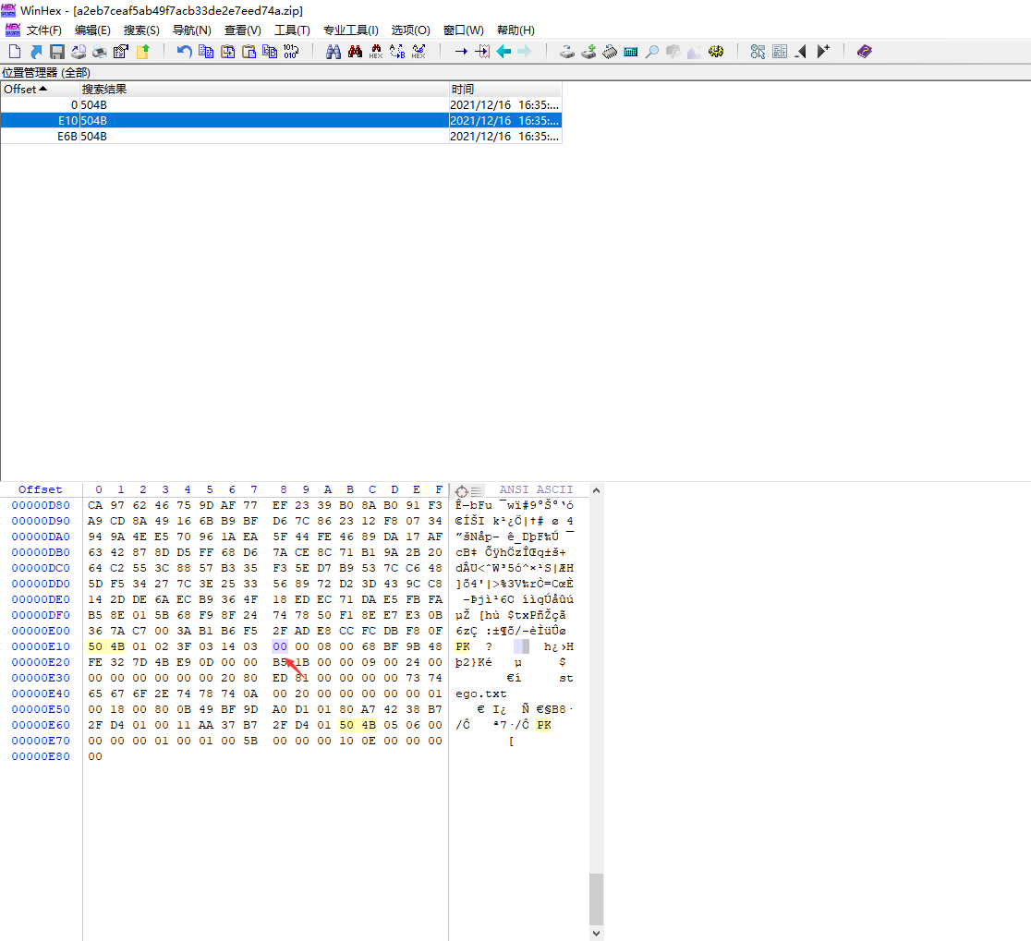Sort by the Offset column header
Image resolution: width=1031 pixels, height=941 pixels.
40,90
